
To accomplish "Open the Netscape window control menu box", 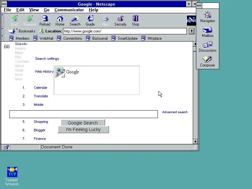I will [4, 4].
